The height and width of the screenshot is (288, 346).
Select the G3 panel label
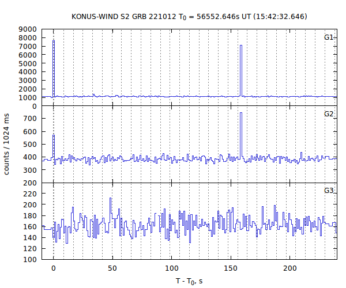point(329,191)
